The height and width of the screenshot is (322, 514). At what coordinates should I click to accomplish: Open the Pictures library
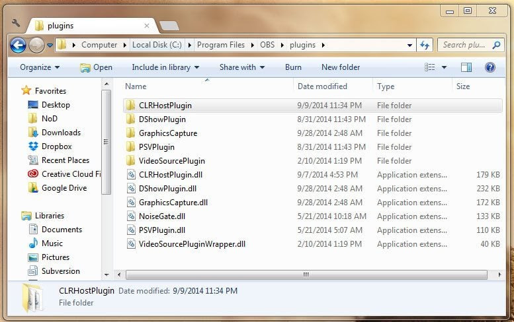(49, 257)
